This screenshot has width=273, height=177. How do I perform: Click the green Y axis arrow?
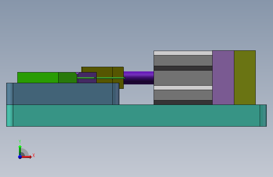[20, 150]
